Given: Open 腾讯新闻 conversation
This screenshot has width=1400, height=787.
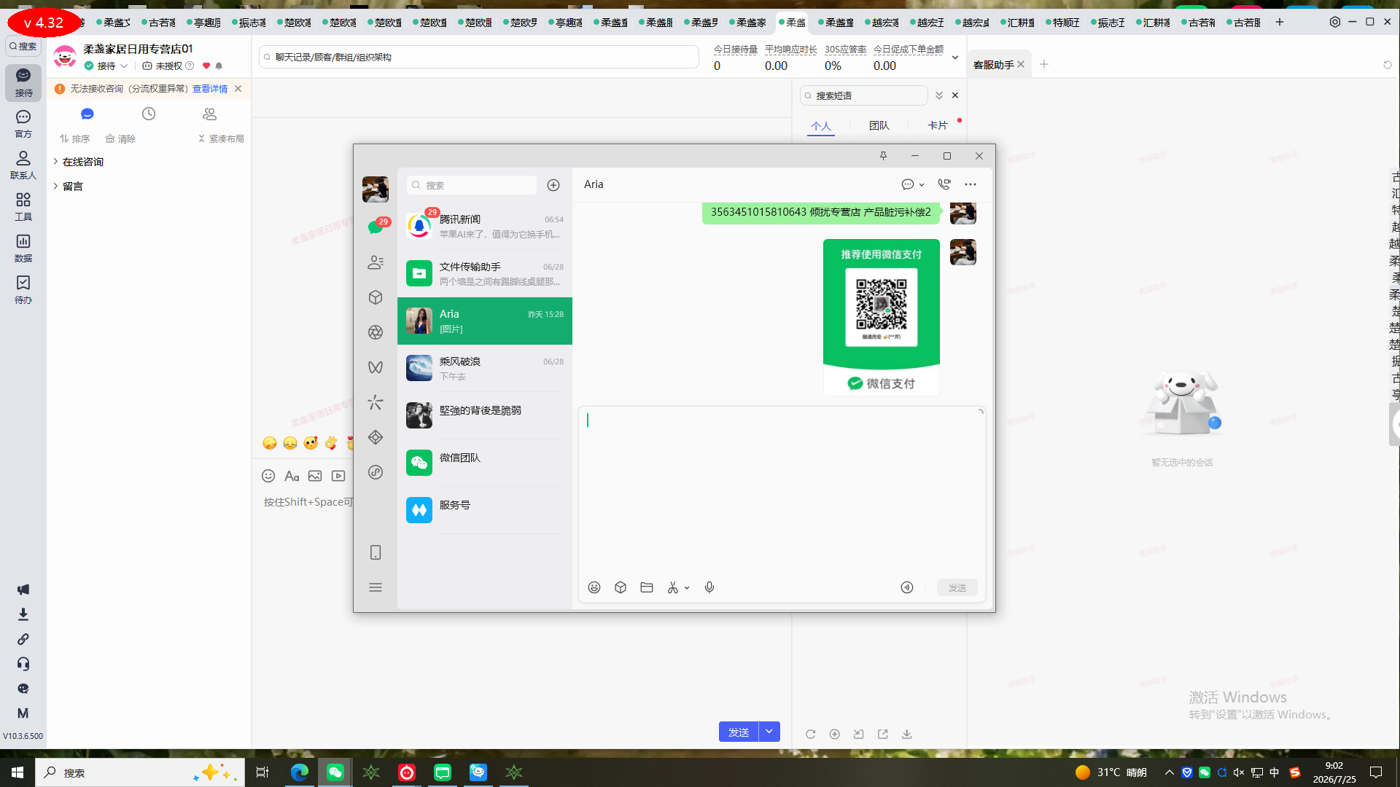Looking at the screenshot, I should (485, 226).
